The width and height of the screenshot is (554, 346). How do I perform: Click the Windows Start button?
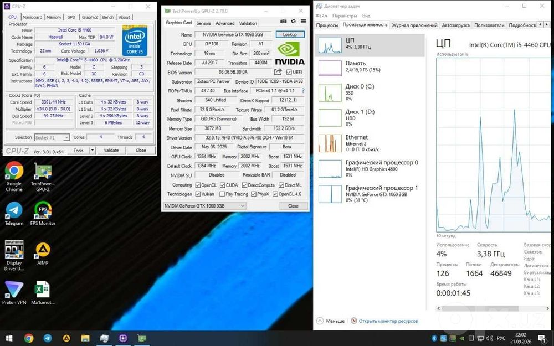[x=9, y=338]
